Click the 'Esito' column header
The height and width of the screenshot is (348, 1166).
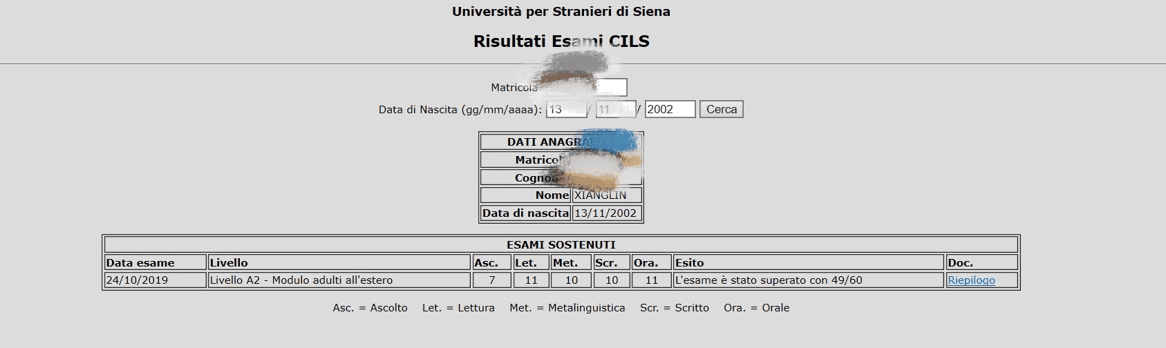point(809,262)
